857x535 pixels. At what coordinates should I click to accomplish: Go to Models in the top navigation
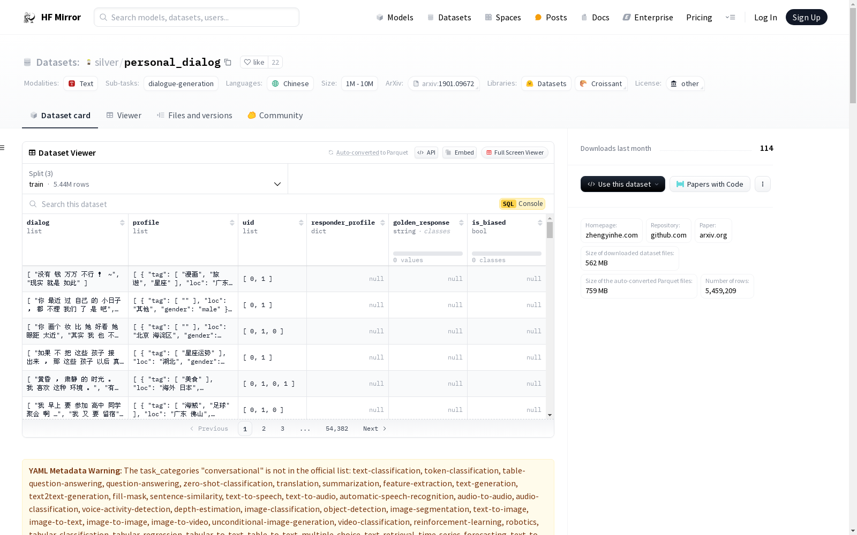(395, 18)
